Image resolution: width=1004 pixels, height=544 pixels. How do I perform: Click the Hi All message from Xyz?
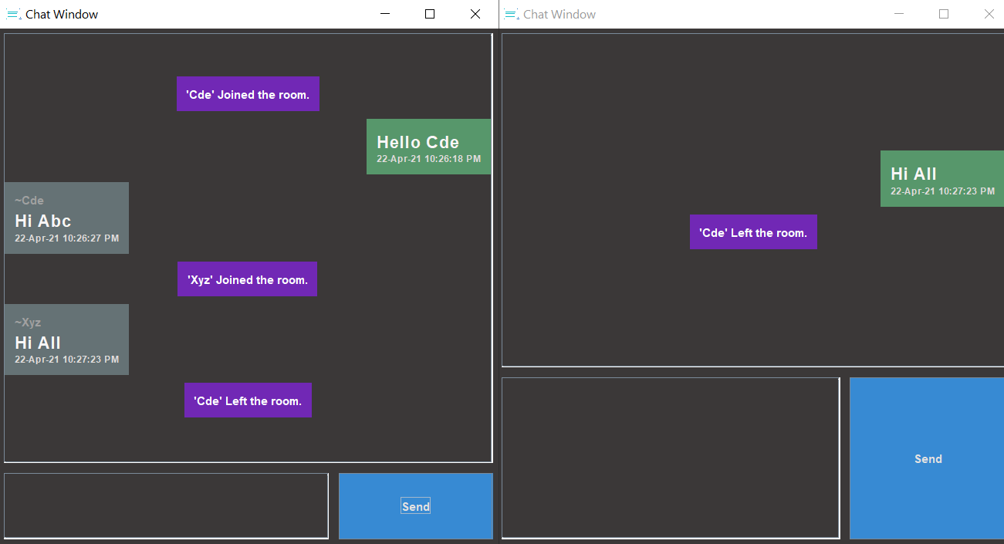pos(66,340)
